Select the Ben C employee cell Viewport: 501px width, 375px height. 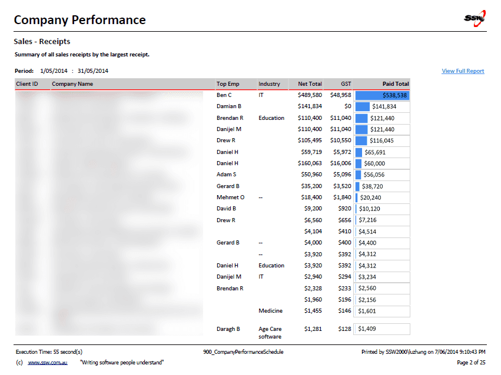[224, 95]
